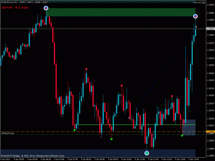Click the 4 Jan 13:00 time axis label
Image resolution: width=215 pixels, height=161 pixels.
180,159
